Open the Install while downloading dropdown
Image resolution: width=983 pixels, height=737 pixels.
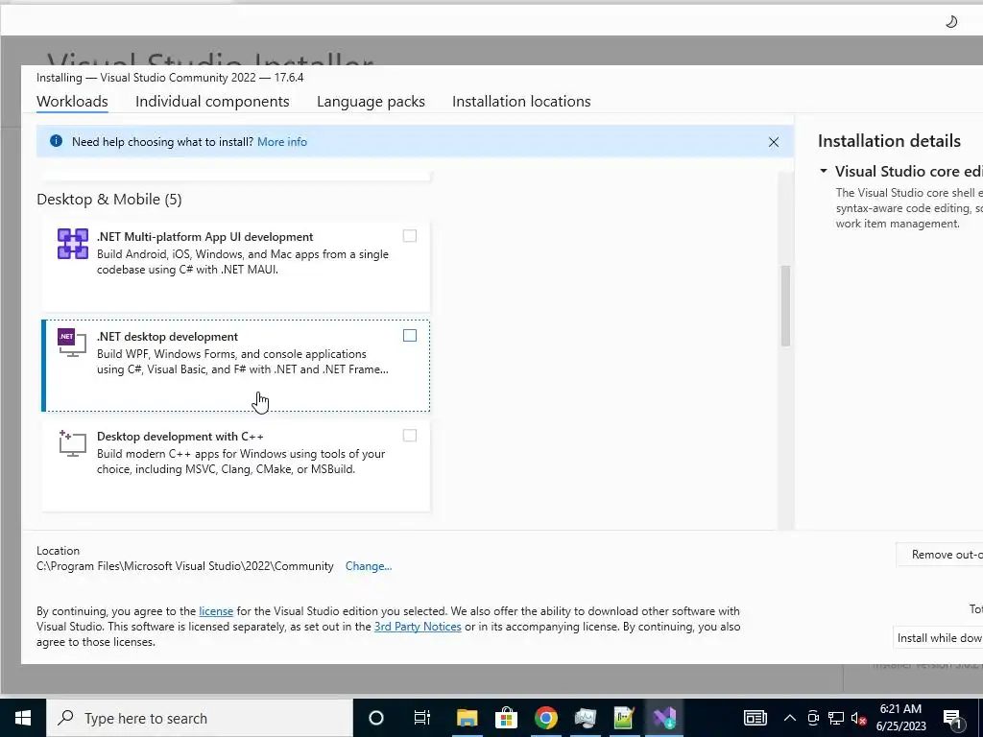pyautogui.click(x=938, y=637)
